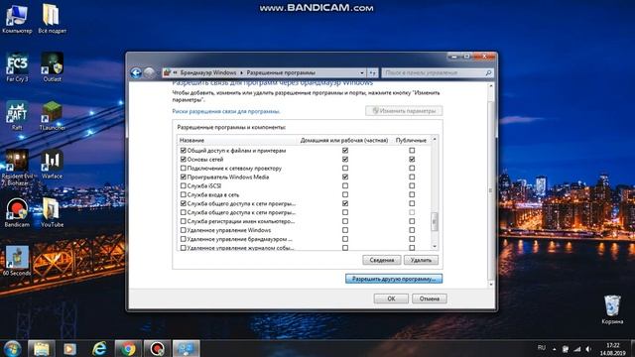Click the Сведения button
Screen dimensions: 635x357
(381, 260)
